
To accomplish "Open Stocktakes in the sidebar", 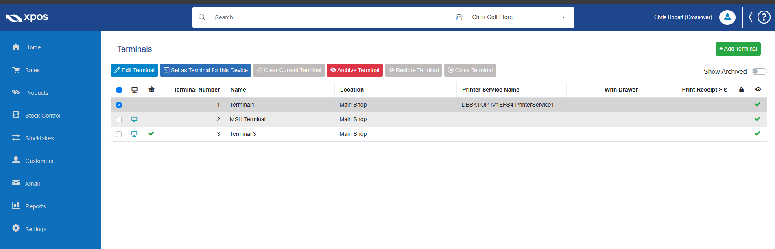I will coord(39,138).
